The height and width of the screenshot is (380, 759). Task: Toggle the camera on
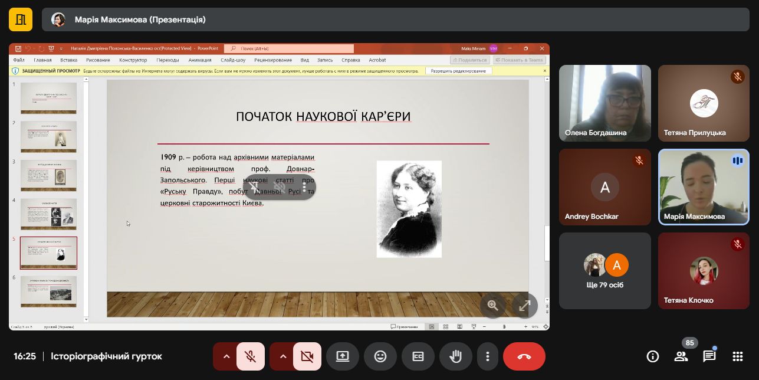307,356
